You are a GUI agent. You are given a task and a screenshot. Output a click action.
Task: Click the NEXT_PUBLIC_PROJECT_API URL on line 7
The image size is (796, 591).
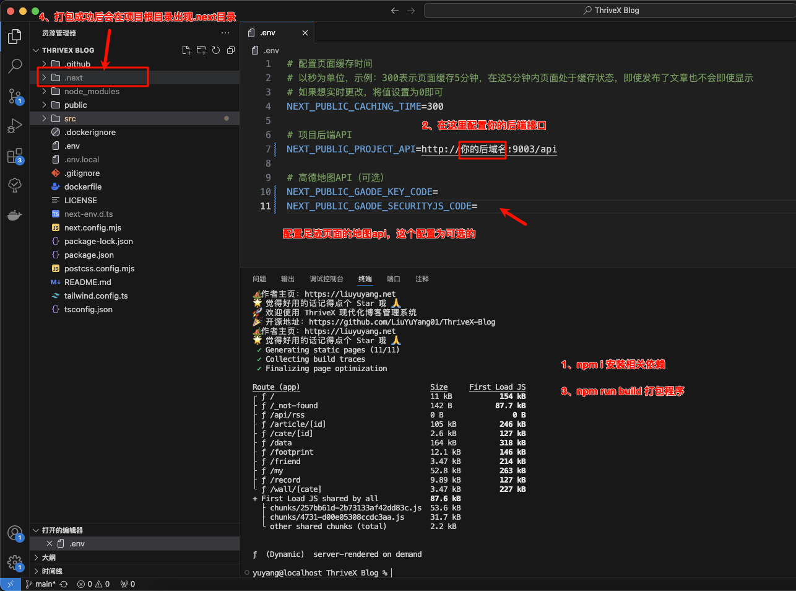coord(489,149)
